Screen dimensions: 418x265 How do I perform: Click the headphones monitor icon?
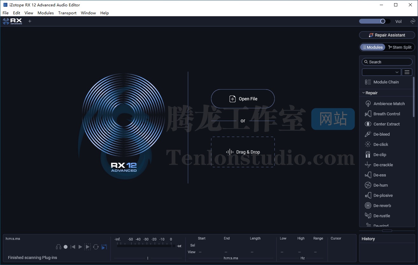59,247
